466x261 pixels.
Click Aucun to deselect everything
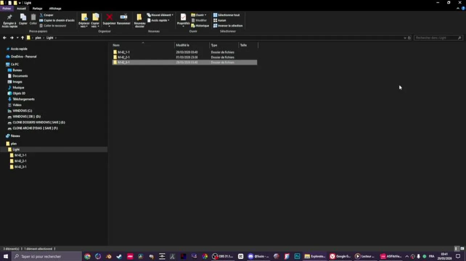[220, 20]
